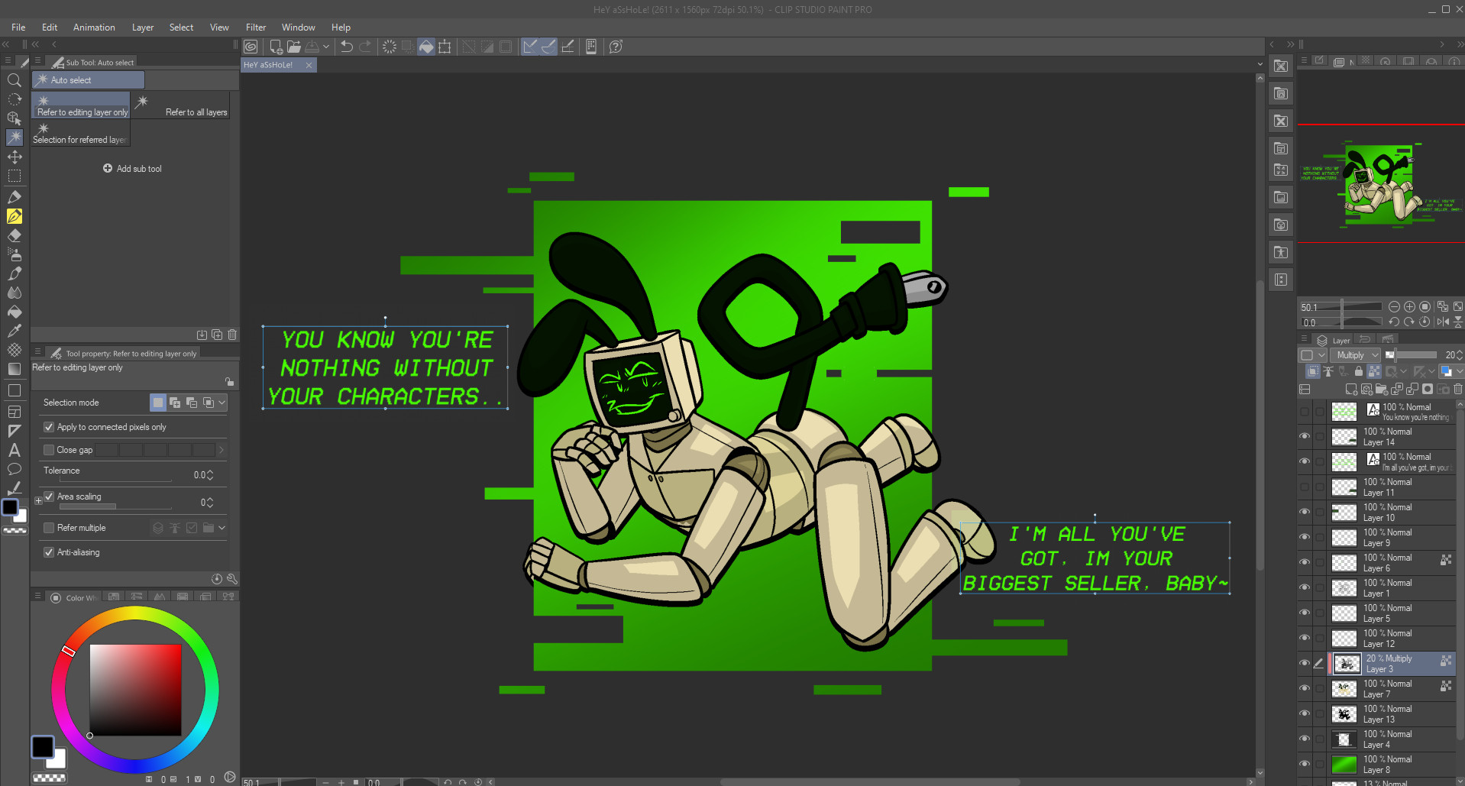
Task: Select Refer to all layers sub tool
Action: coord(182,105)
